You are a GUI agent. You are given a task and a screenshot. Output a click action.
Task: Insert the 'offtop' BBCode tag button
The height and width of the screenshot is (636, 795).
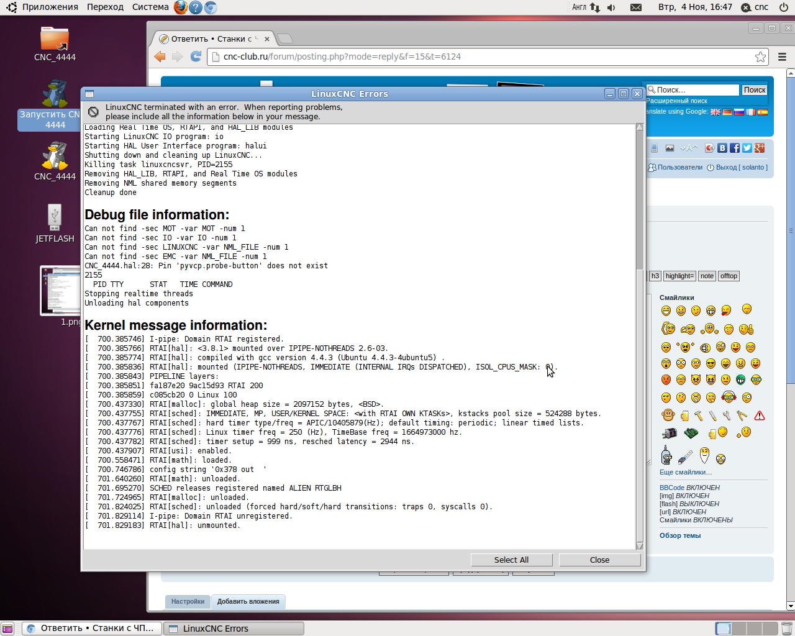point(729,276)
